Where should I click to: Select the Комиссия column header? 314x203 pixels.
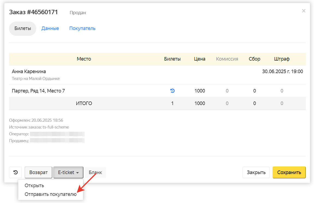click(227, 59)
